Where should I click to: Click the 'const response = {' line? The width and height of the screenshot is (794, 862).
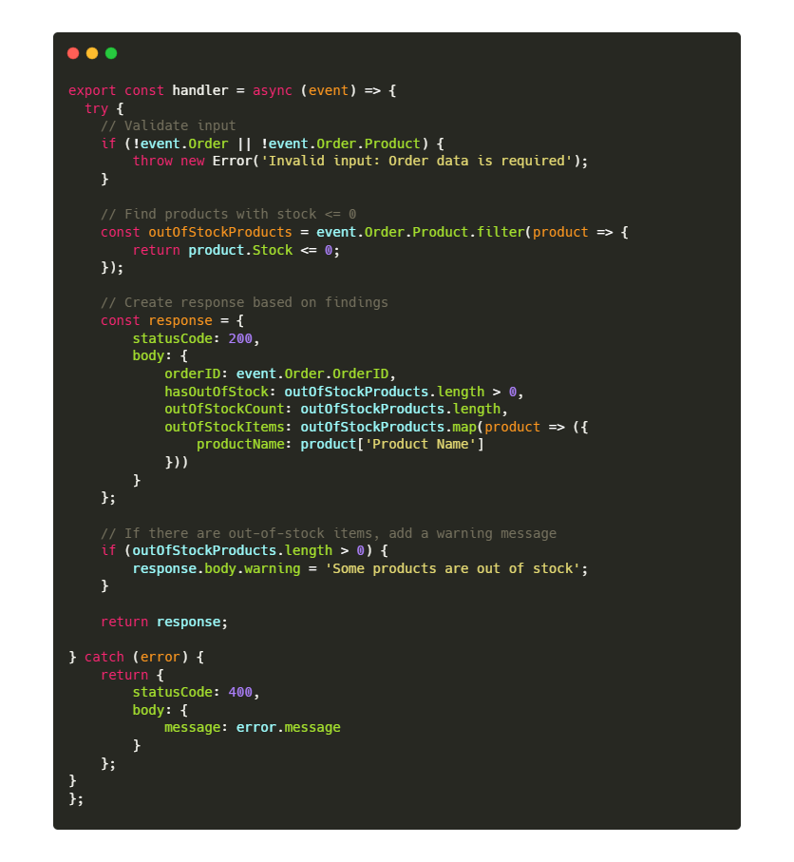tap(172, 320)
